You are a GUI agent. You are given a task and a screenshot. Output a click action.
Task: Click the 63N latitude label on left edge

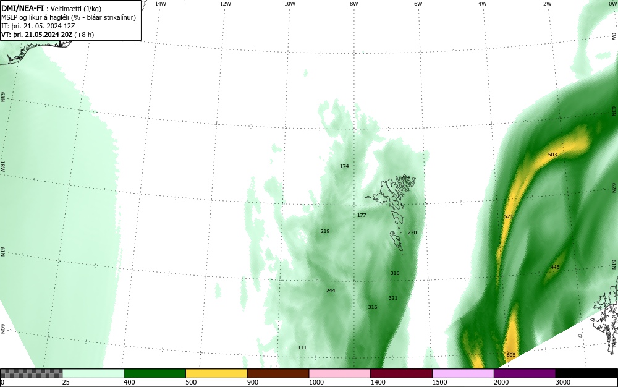tap(2, 97)
